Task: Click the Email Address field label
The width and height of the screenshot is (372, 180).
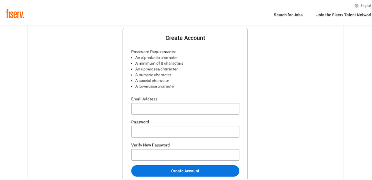Action: click(144, 99)
